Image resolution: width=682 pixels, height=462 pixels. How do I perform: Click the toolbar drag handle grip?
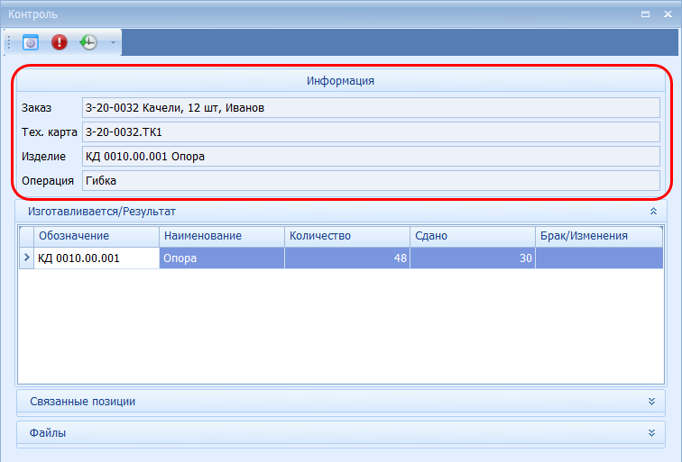[x=9, y=42]
